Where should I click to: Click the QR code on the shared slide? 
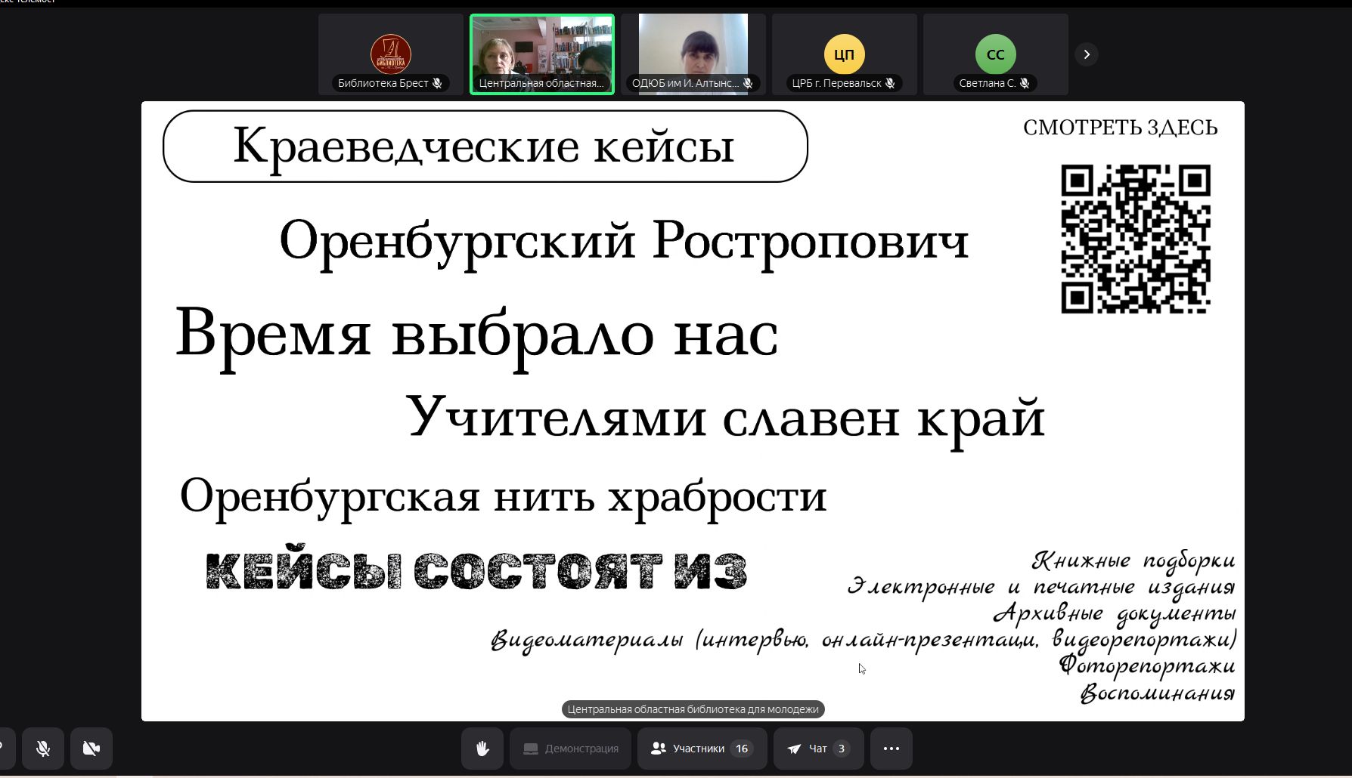(x=1136, y=239)
